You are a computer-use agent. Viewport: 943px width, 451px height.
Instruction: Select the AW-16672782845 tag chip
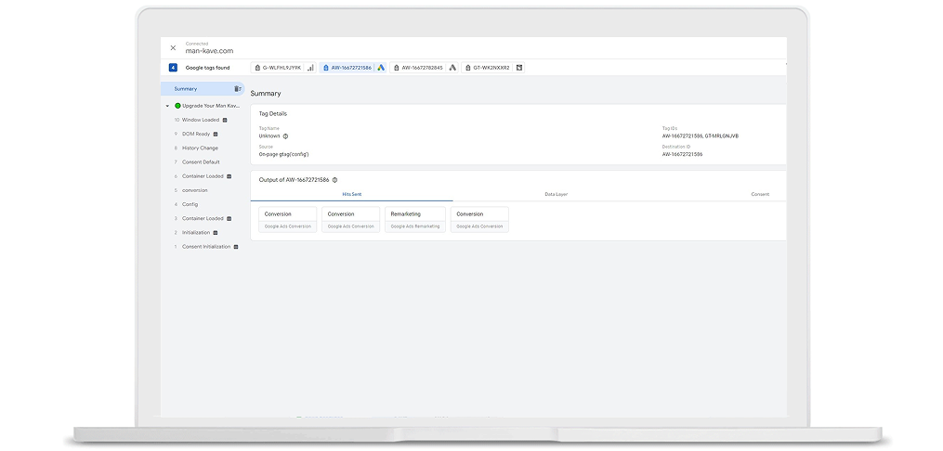[x=425, y=68]
